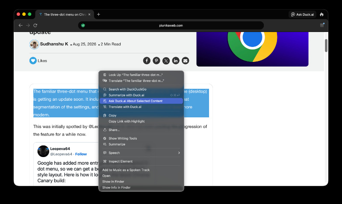
Task: Share the article on Pinterest
Action: 156,61
